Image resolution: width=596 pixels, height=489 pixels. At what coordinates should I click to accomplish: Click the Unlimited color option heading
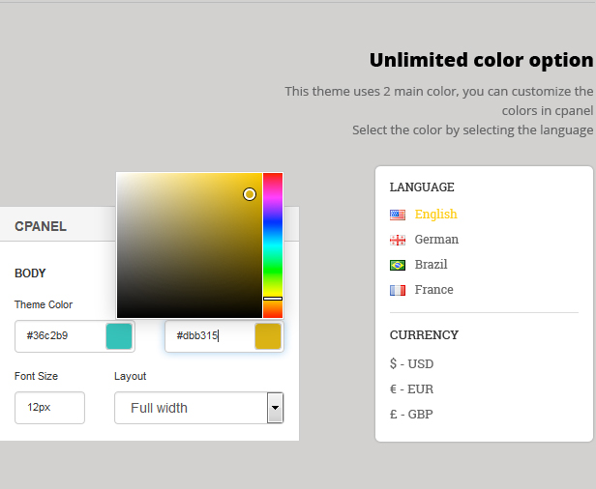point(481,60)
